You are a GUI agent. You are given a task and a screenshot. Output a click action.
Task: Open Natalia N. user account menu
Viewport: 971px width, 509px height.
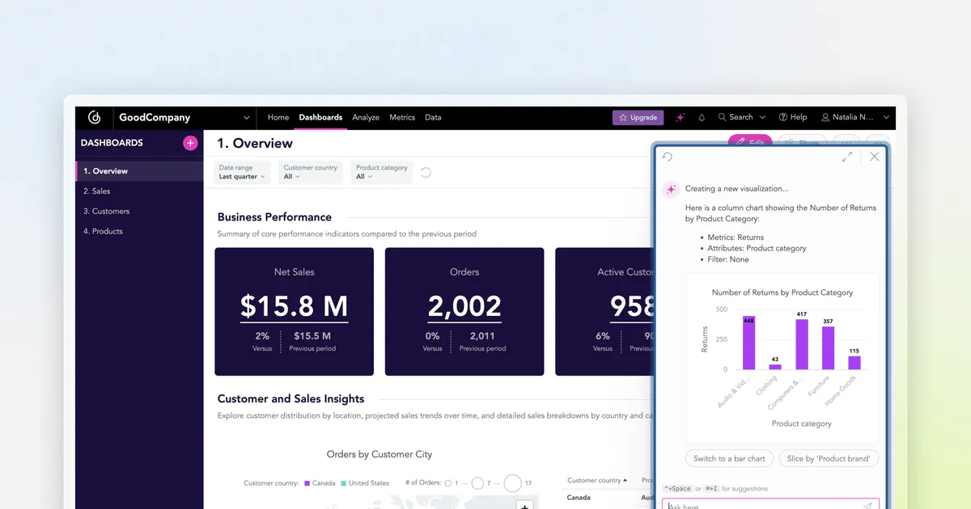point(856,117)
